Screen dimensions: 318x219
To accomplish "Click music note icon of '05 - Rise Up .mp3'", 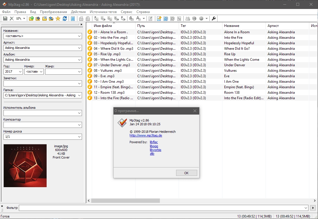I will (x=90, y=54).
